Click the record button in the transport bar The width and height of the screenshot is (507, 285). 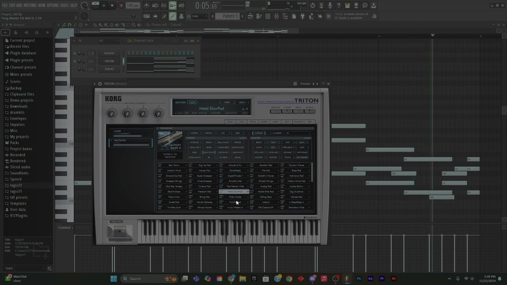[121, 6]
